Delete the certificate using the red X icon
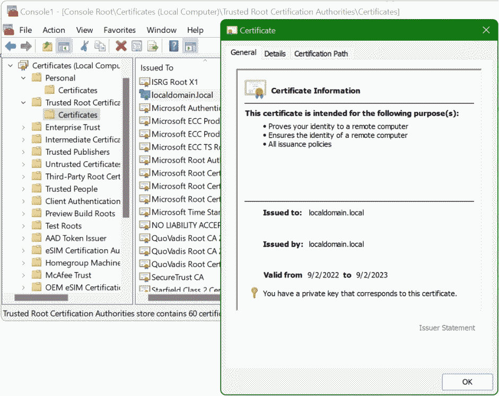 [x=121, y=46]
